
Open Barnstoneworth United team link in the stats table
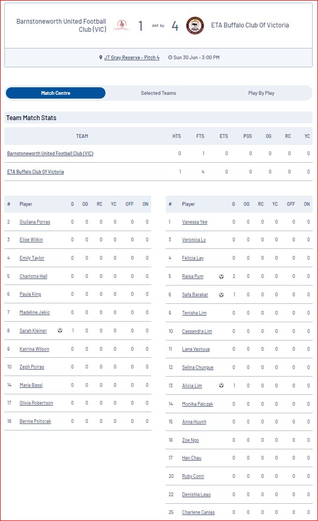(50, 154)
